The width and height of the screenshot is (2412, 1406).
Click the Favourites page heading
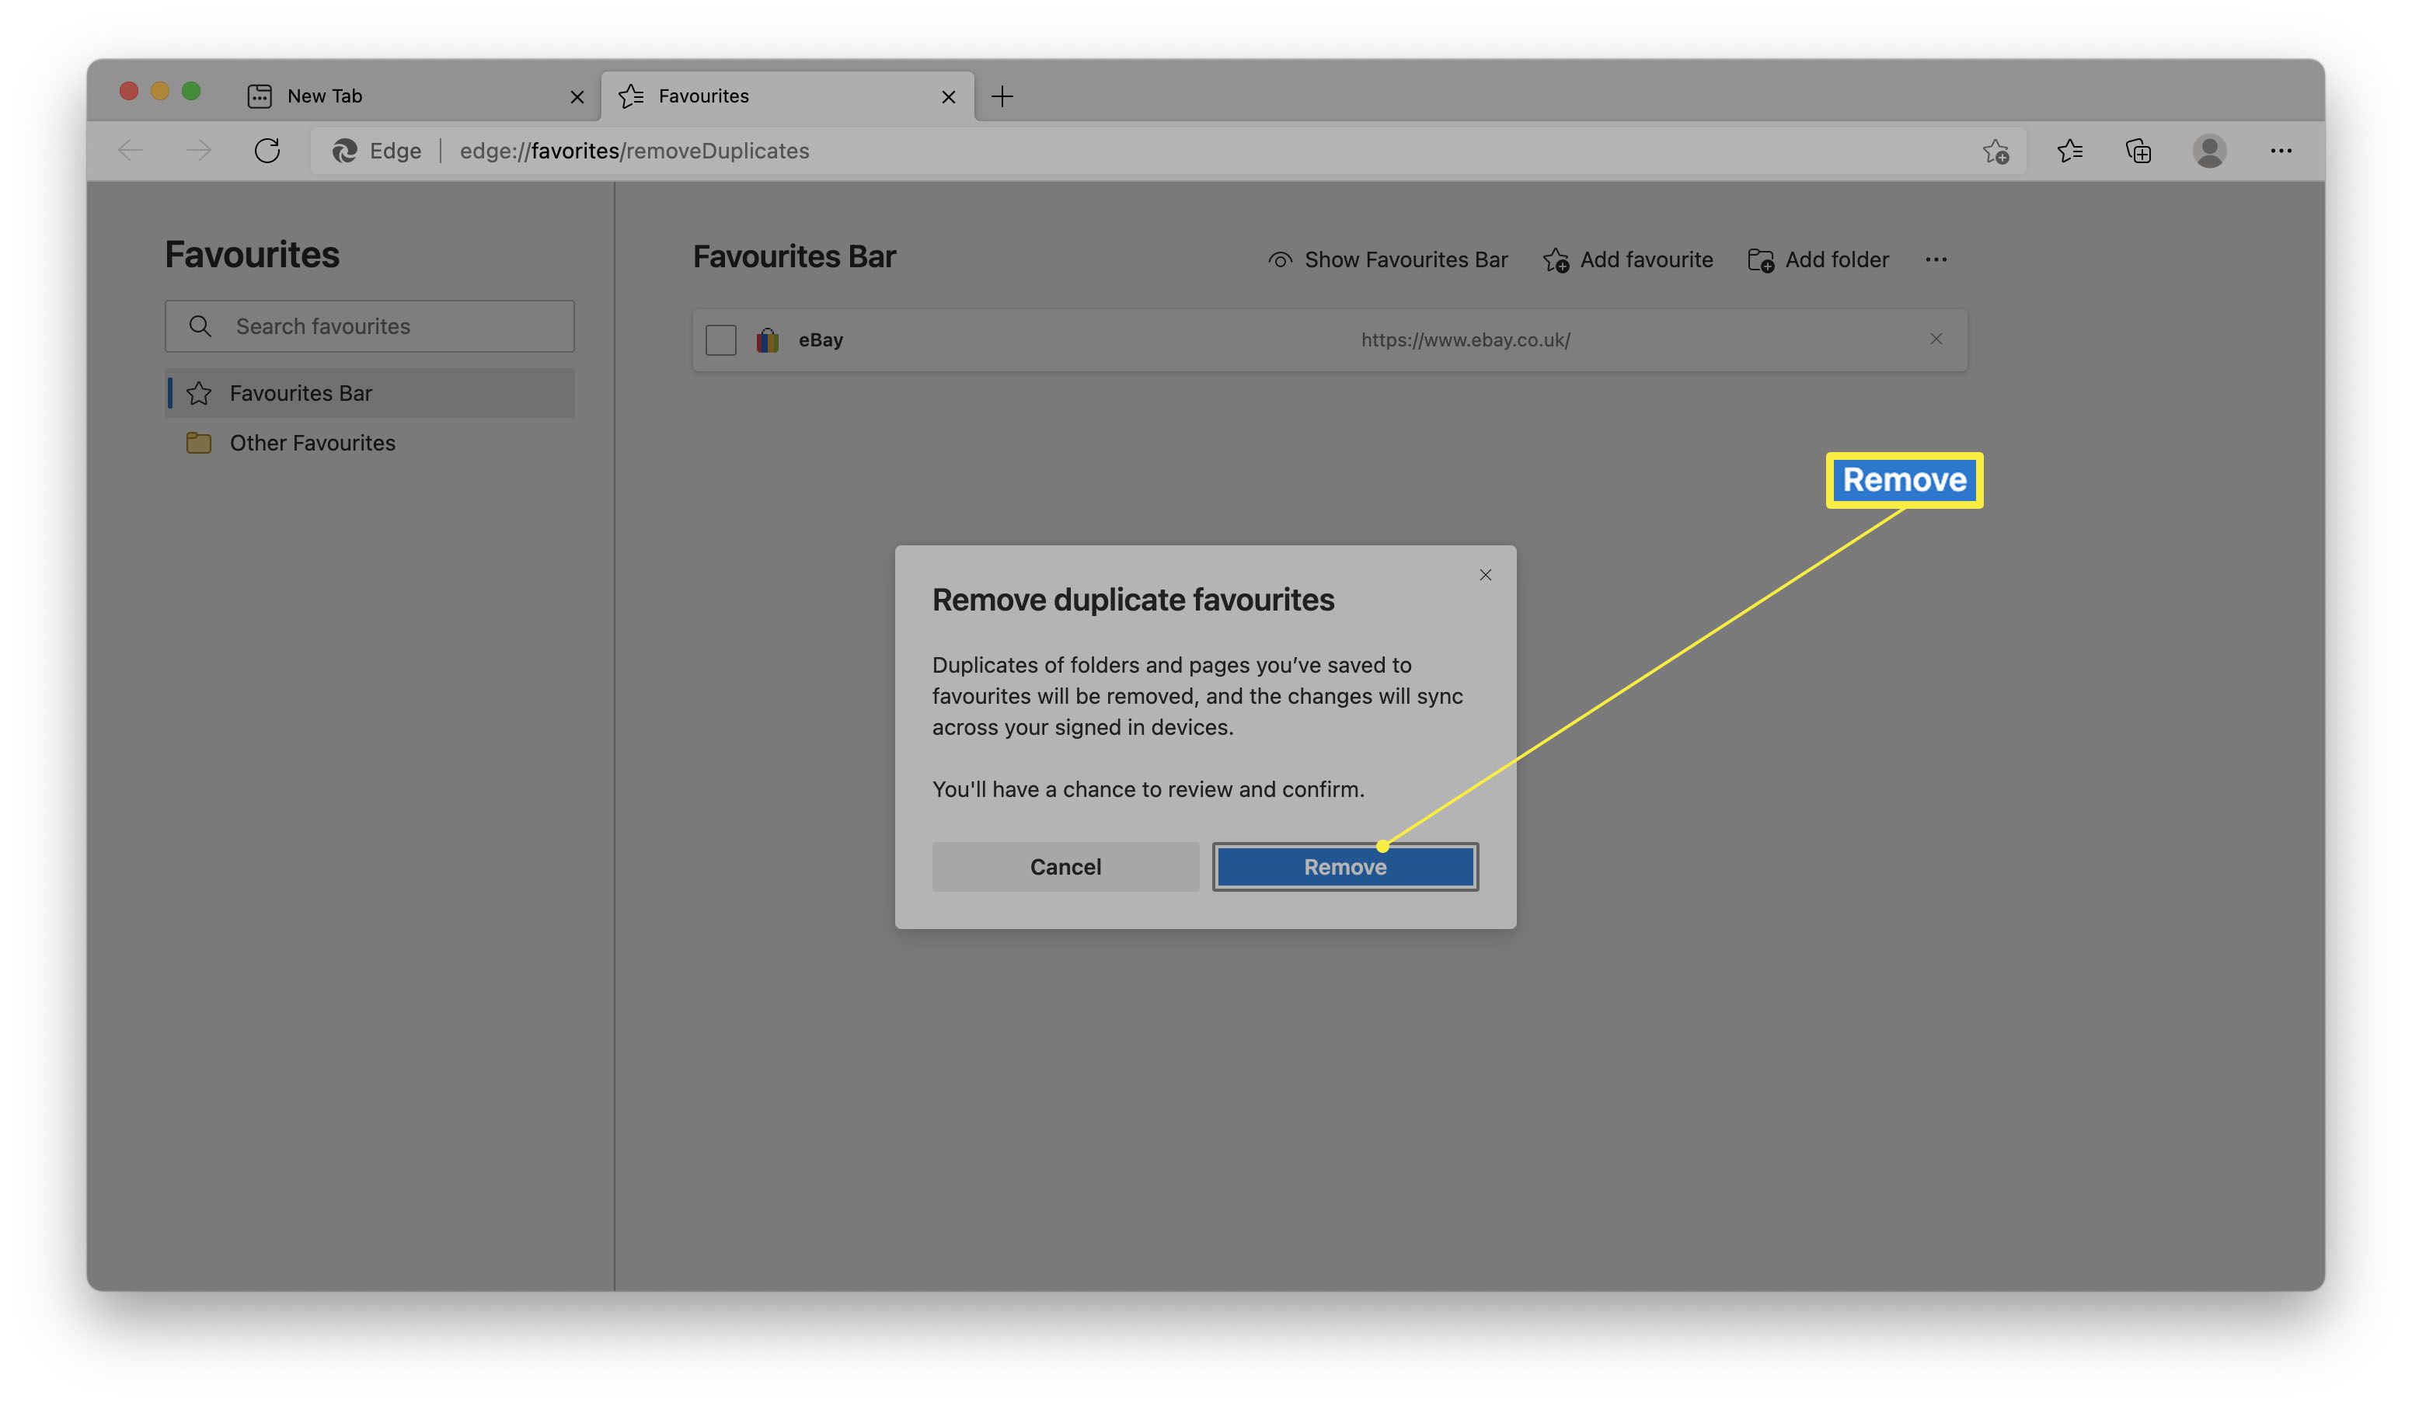tap(252, 255)
